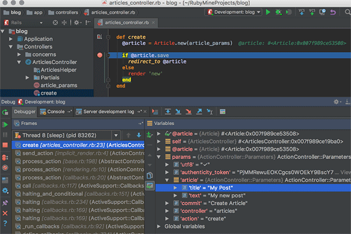Click the VCS update project icon
The image size is (351, 234).
tap(301, 12)
